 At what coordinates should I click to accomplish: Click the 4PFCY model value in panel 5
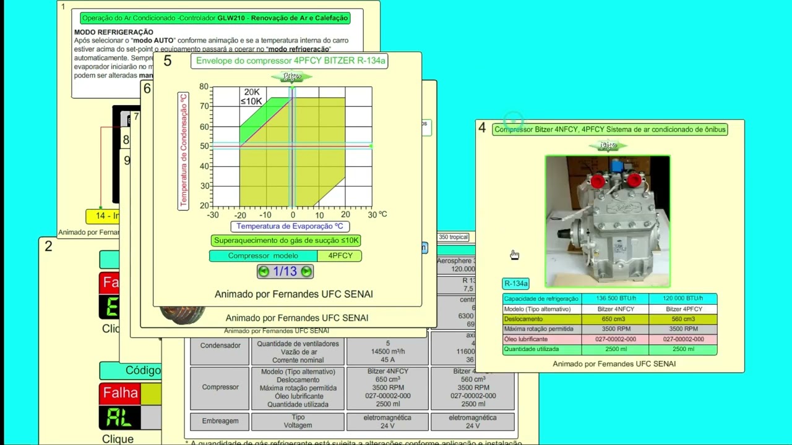(x=340, y=256)
